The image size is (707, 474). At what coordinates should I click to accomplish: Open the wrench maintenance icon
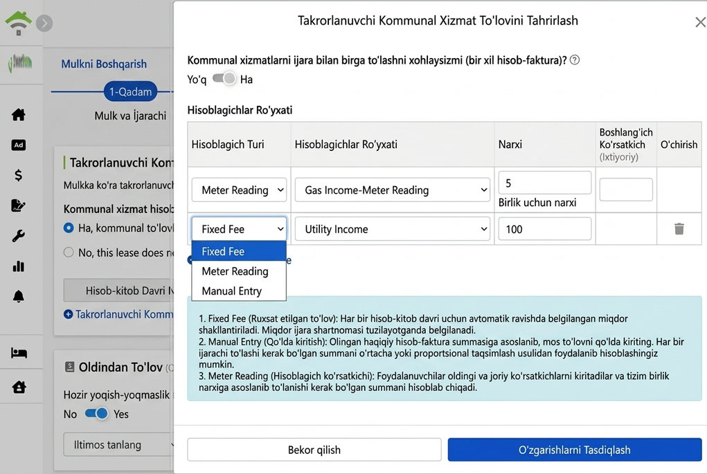coord(19,236)
